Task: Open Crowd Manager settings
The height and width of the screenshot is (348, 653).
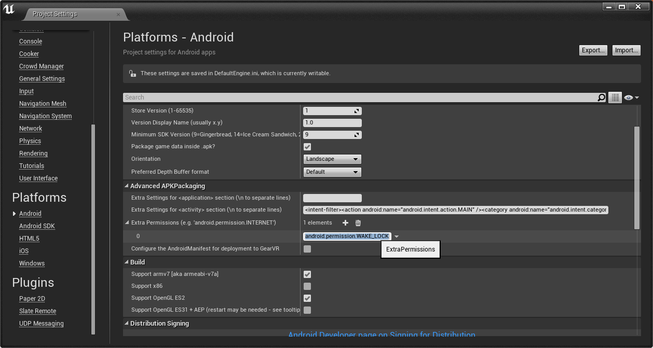Action: [x=42, y=66]
